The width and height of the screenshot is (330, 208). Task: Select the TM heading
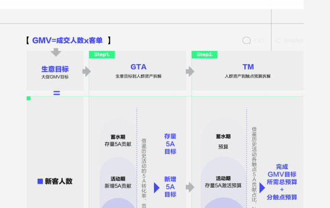[x=248, y=67]
